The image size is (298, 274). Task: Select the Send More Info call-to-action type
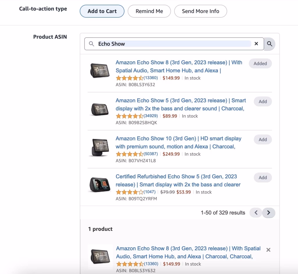coord(201,11)
